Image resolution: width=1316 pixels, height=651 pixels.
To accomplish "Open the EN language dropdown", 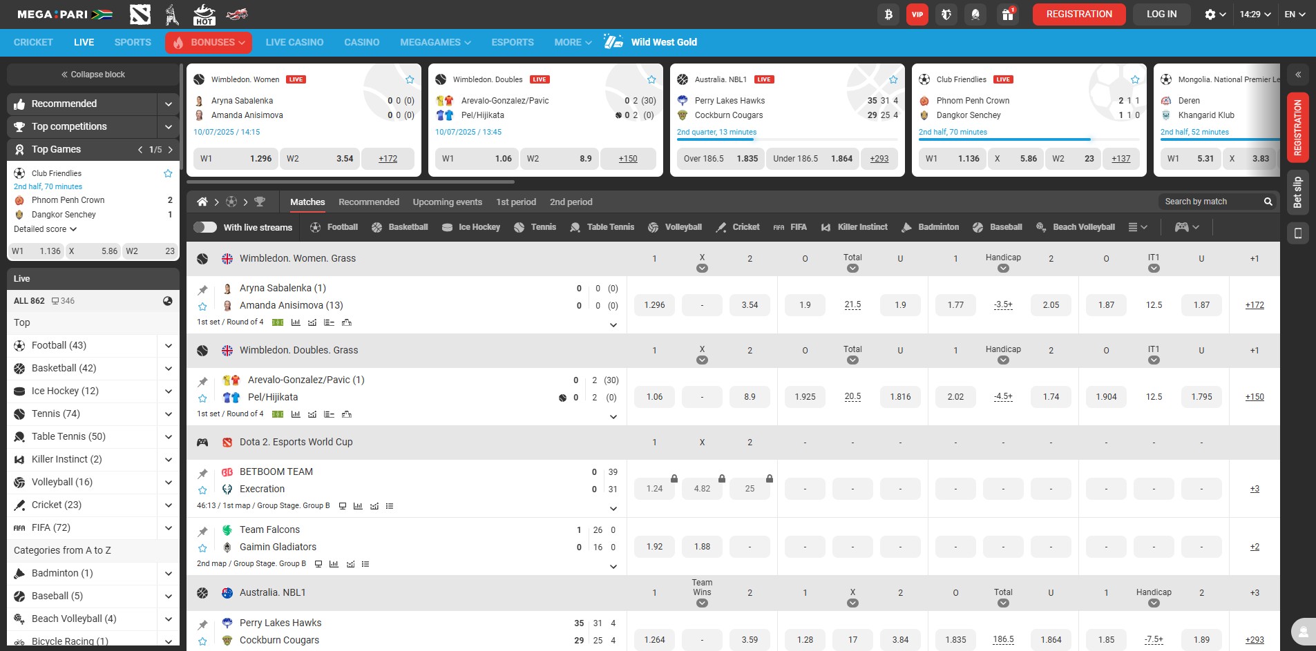I will (x=1295, y=14).
